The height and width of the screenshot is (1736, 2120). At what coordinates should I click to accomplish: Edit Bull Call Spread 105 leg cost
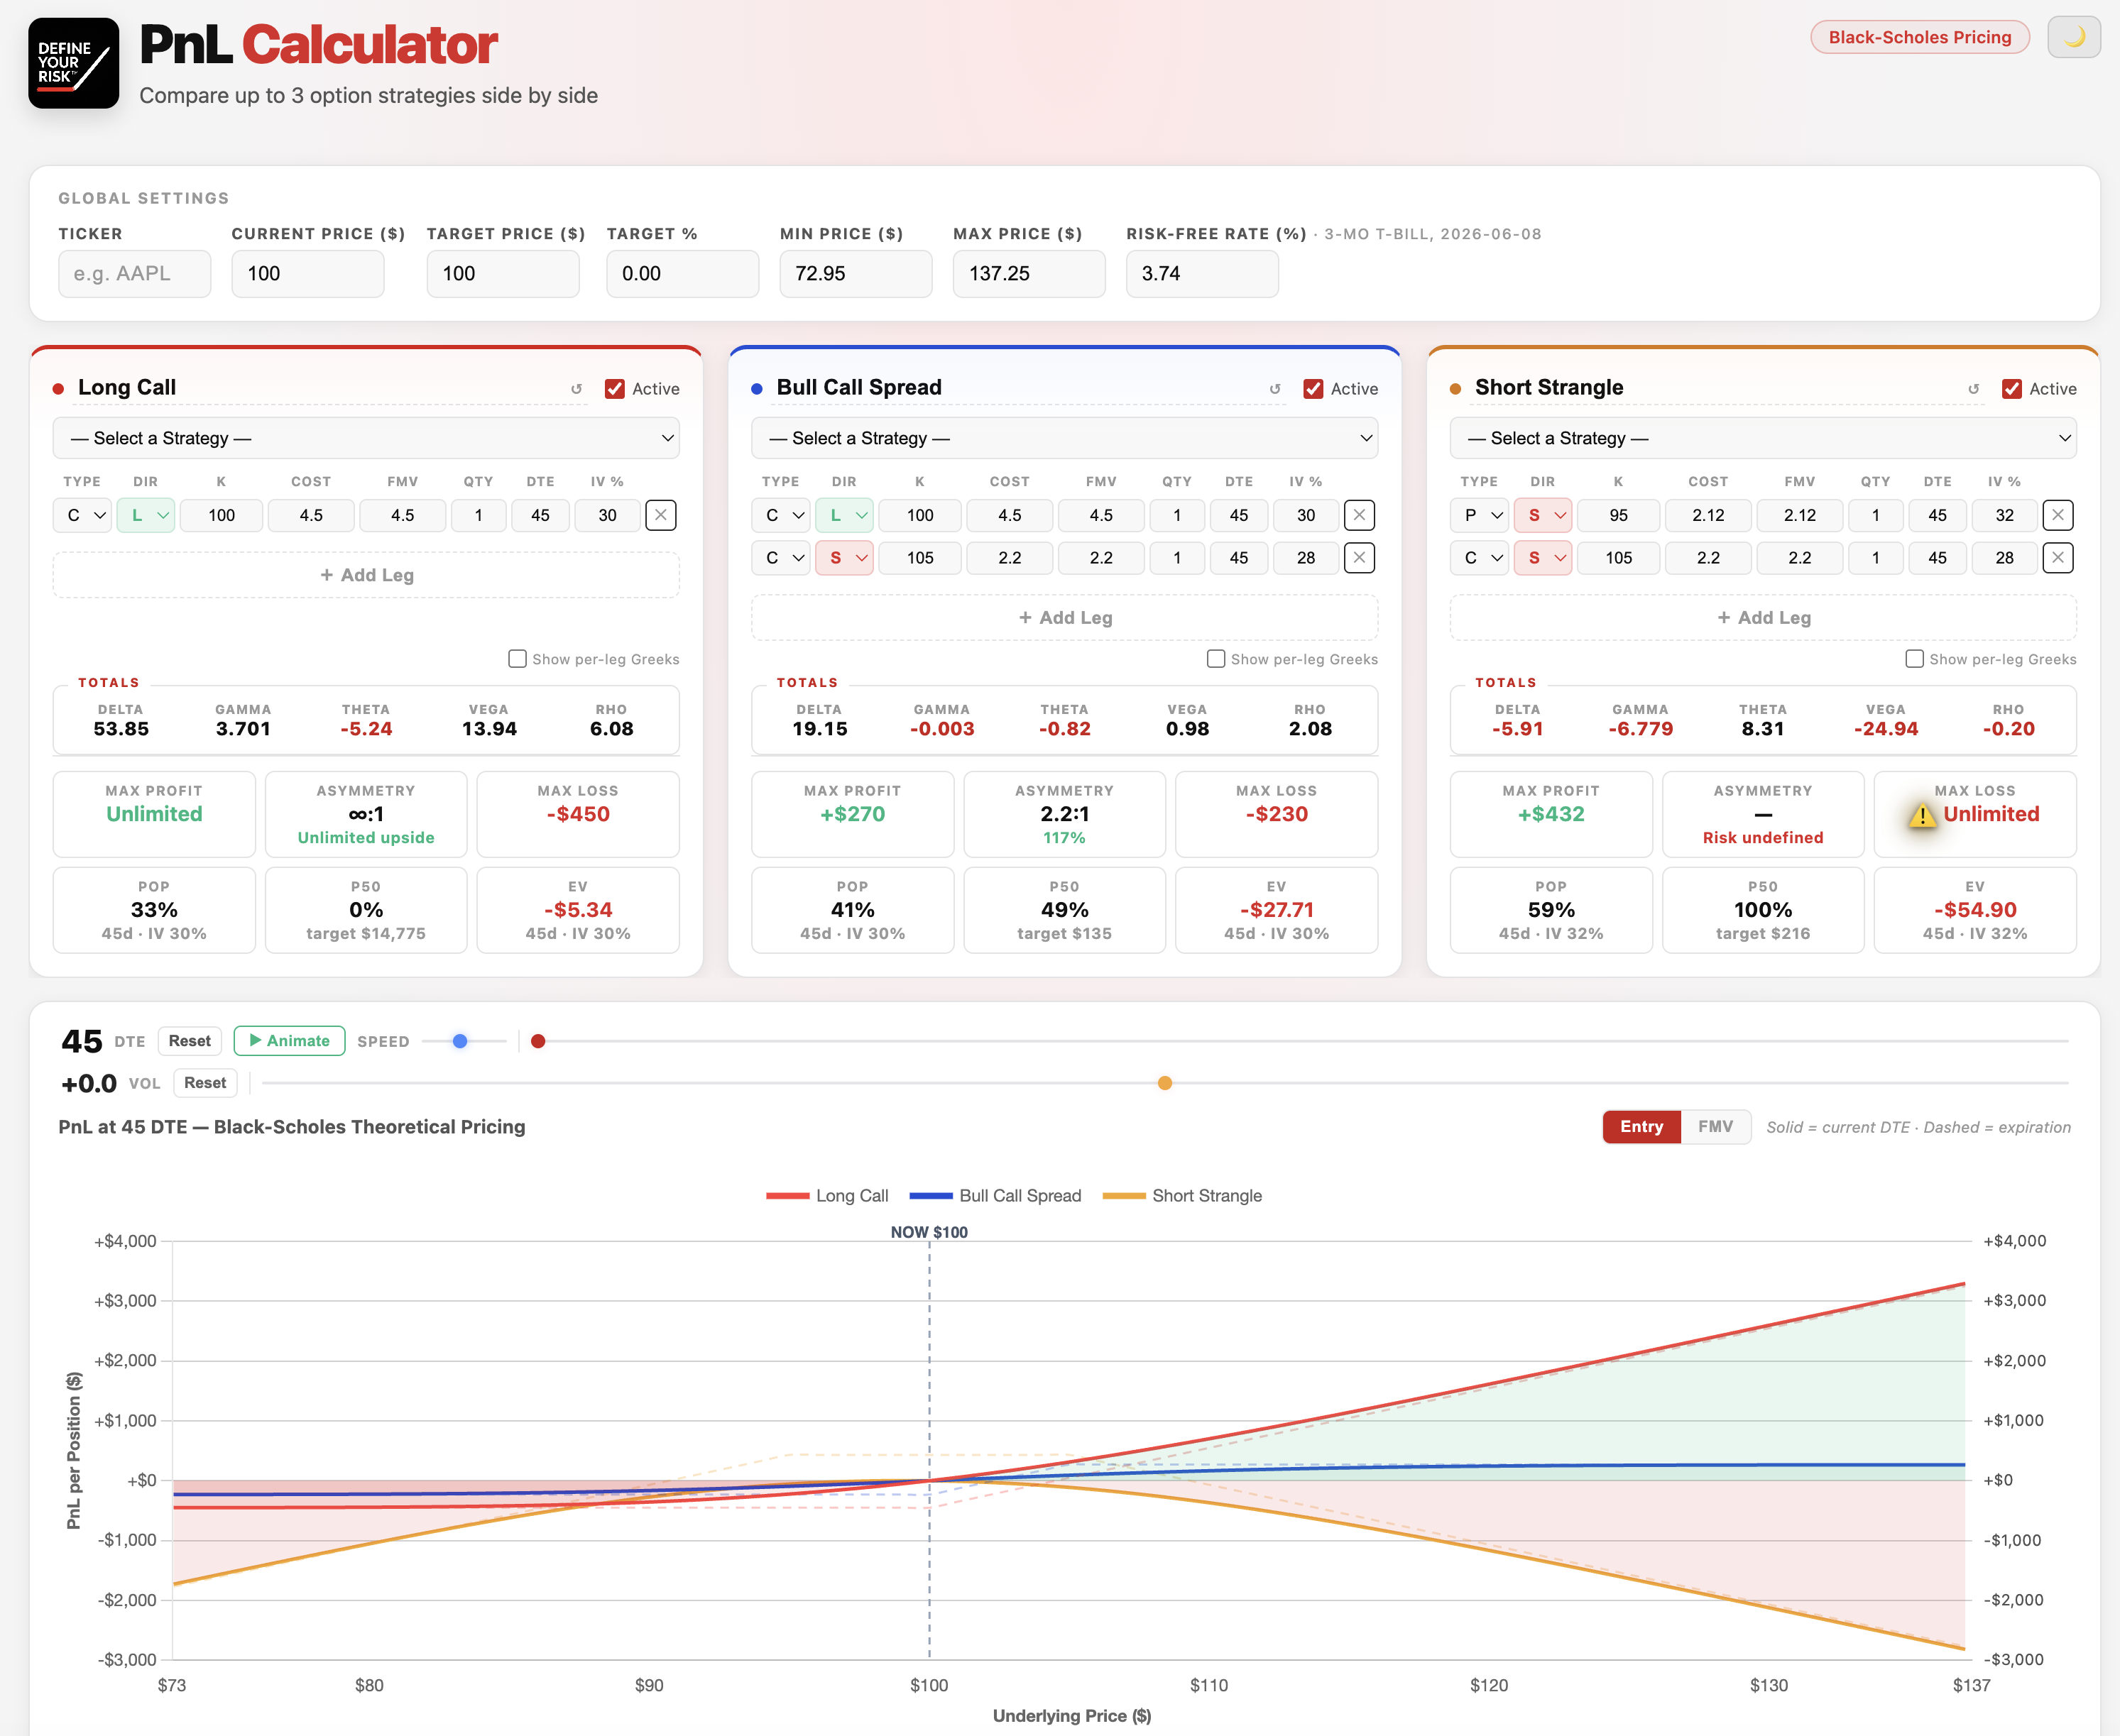pyautogui.click(x=1010, y=558)
